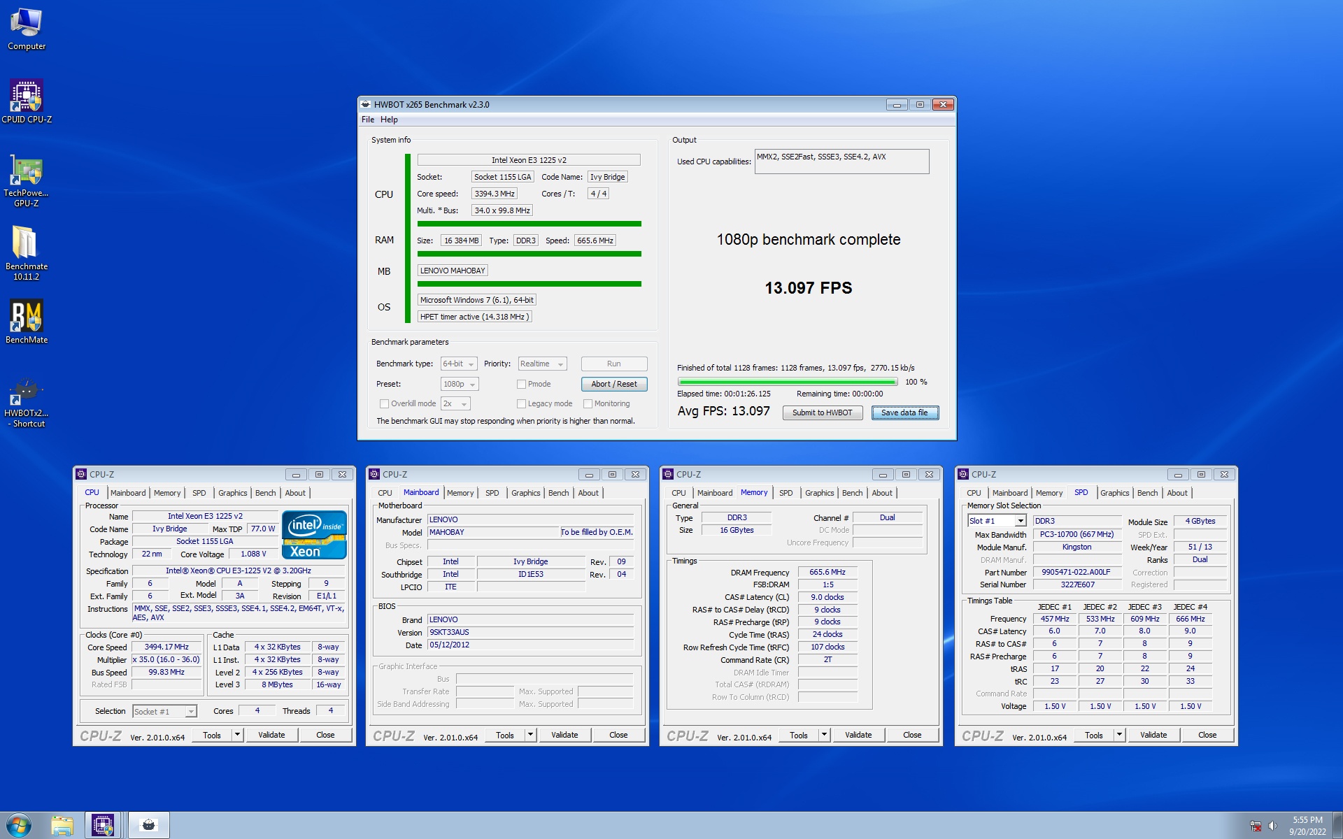Enable the Overkill mode checkbox
Viewport: 1343px width, 839px height.
tap(384, 403)
